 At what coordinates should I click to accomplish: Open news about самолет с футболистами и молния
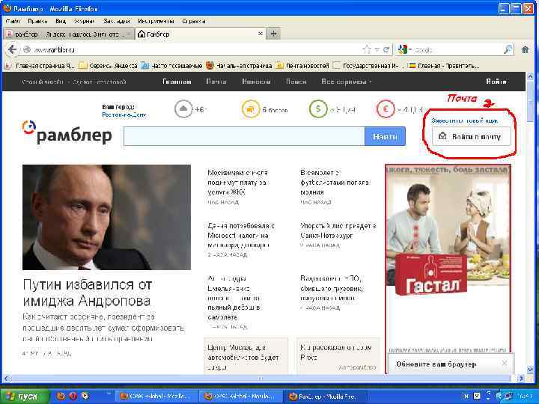[x=335, y=183]
